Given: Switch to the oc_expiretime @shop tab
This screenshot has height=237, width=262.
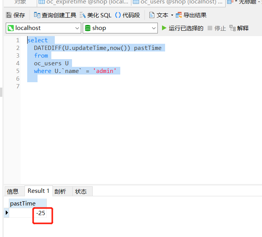Looking at the screenshot, I should tap(84, 2).
